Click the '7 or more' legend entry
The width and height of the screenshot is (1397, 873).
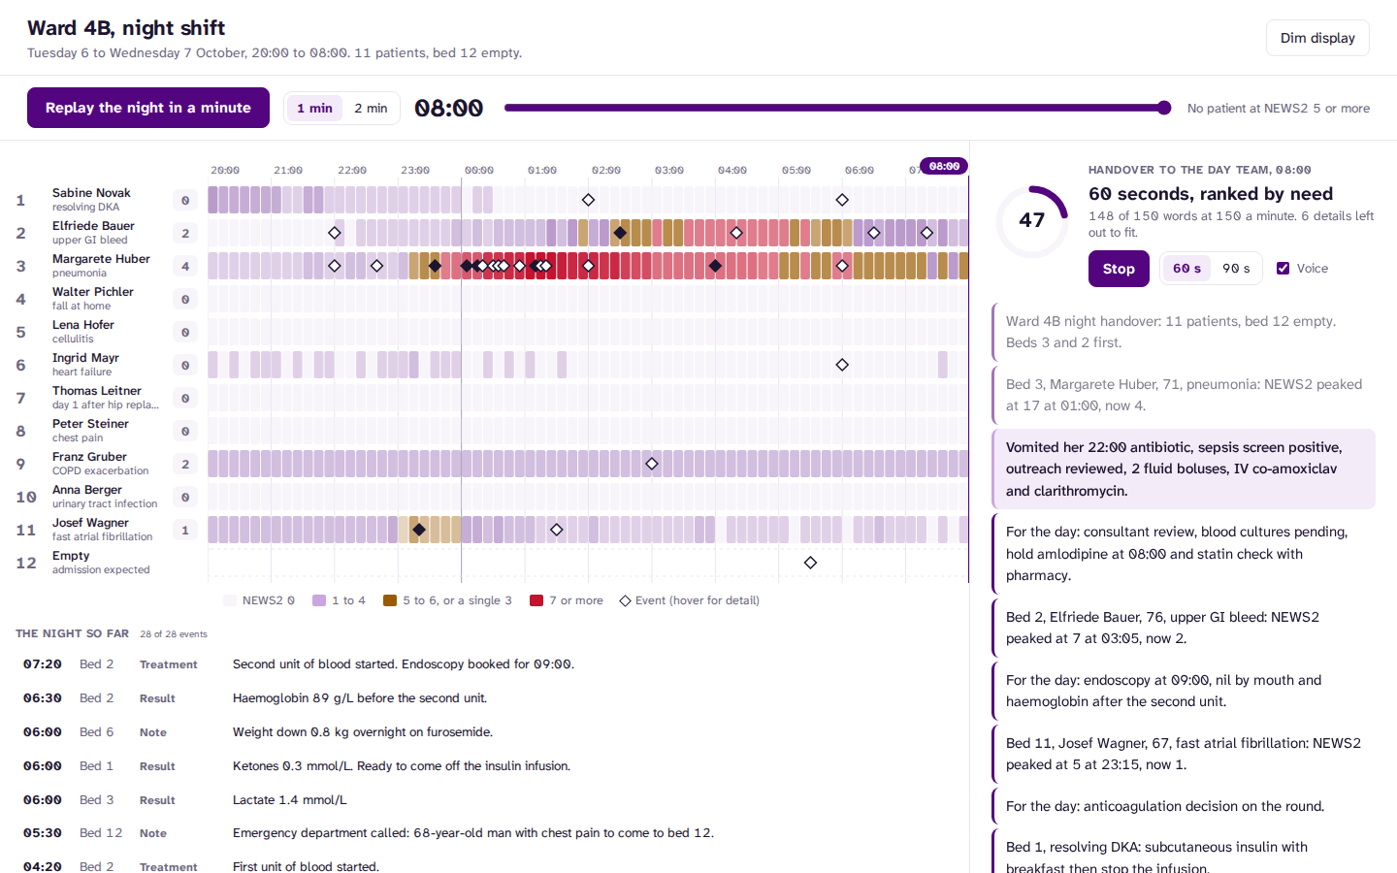pos(567,600)
